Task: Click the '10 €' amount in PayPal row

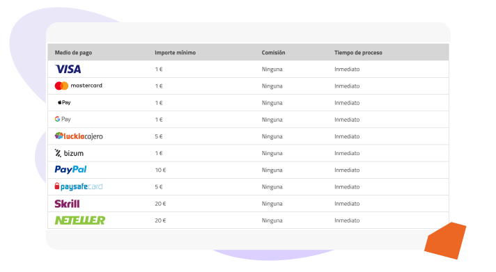Action: (x=160, y=170)
